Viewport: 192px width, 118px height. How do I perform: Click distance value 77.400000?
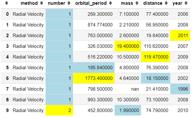(x=157, y=14)
